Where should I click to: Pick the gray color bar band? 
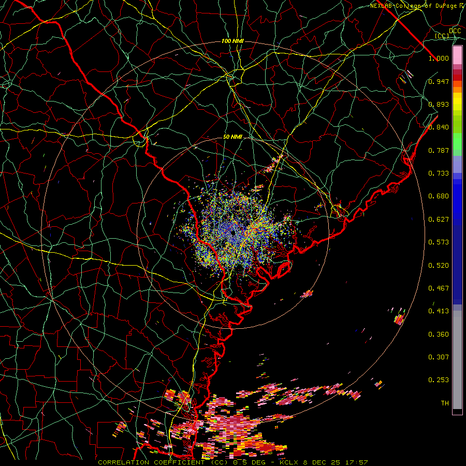(457, 360)
